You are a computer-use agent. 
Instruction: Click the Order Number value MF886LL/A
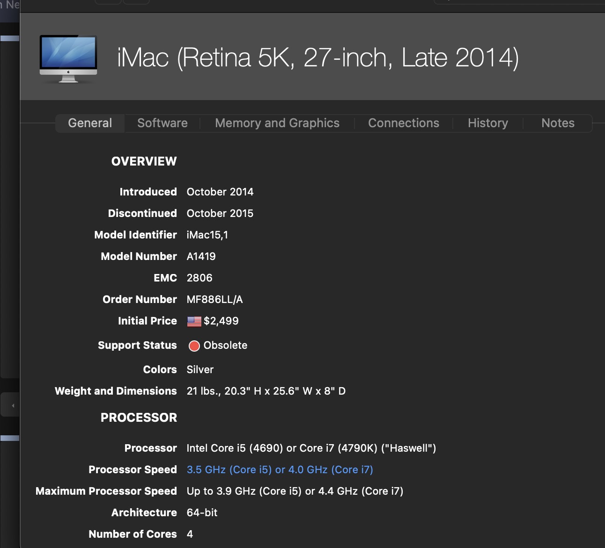[x=214, y=299]
